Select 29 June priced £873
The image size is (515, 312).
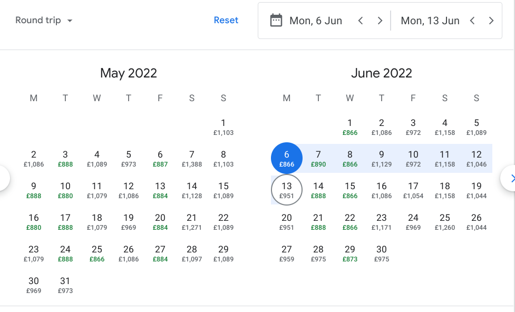[x=350, y=253]
